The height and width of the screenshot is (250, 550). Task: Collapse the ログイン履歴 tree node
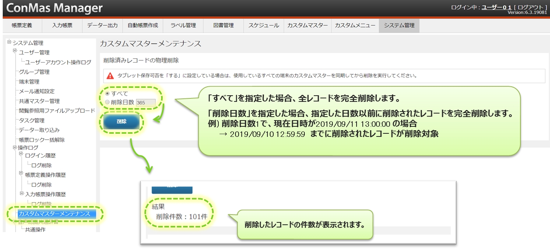pyautogui.click(x=22, y=154)
